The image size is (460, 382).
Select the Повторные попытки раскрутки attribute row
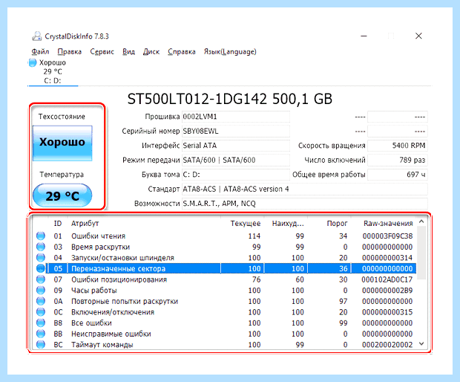click(x=224, y=301)
